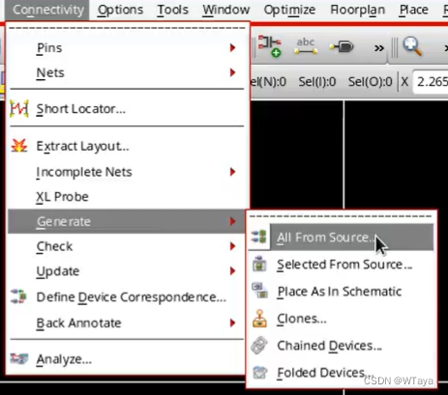Expand the Update submenu
The image size is (448, 395).
point(126,271)
